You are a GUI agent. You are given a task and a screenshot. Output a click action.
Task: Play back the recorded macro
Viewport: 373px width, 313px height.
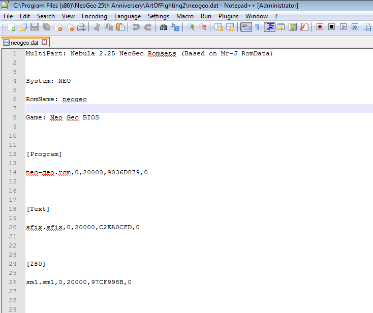(x=343, y=27)
